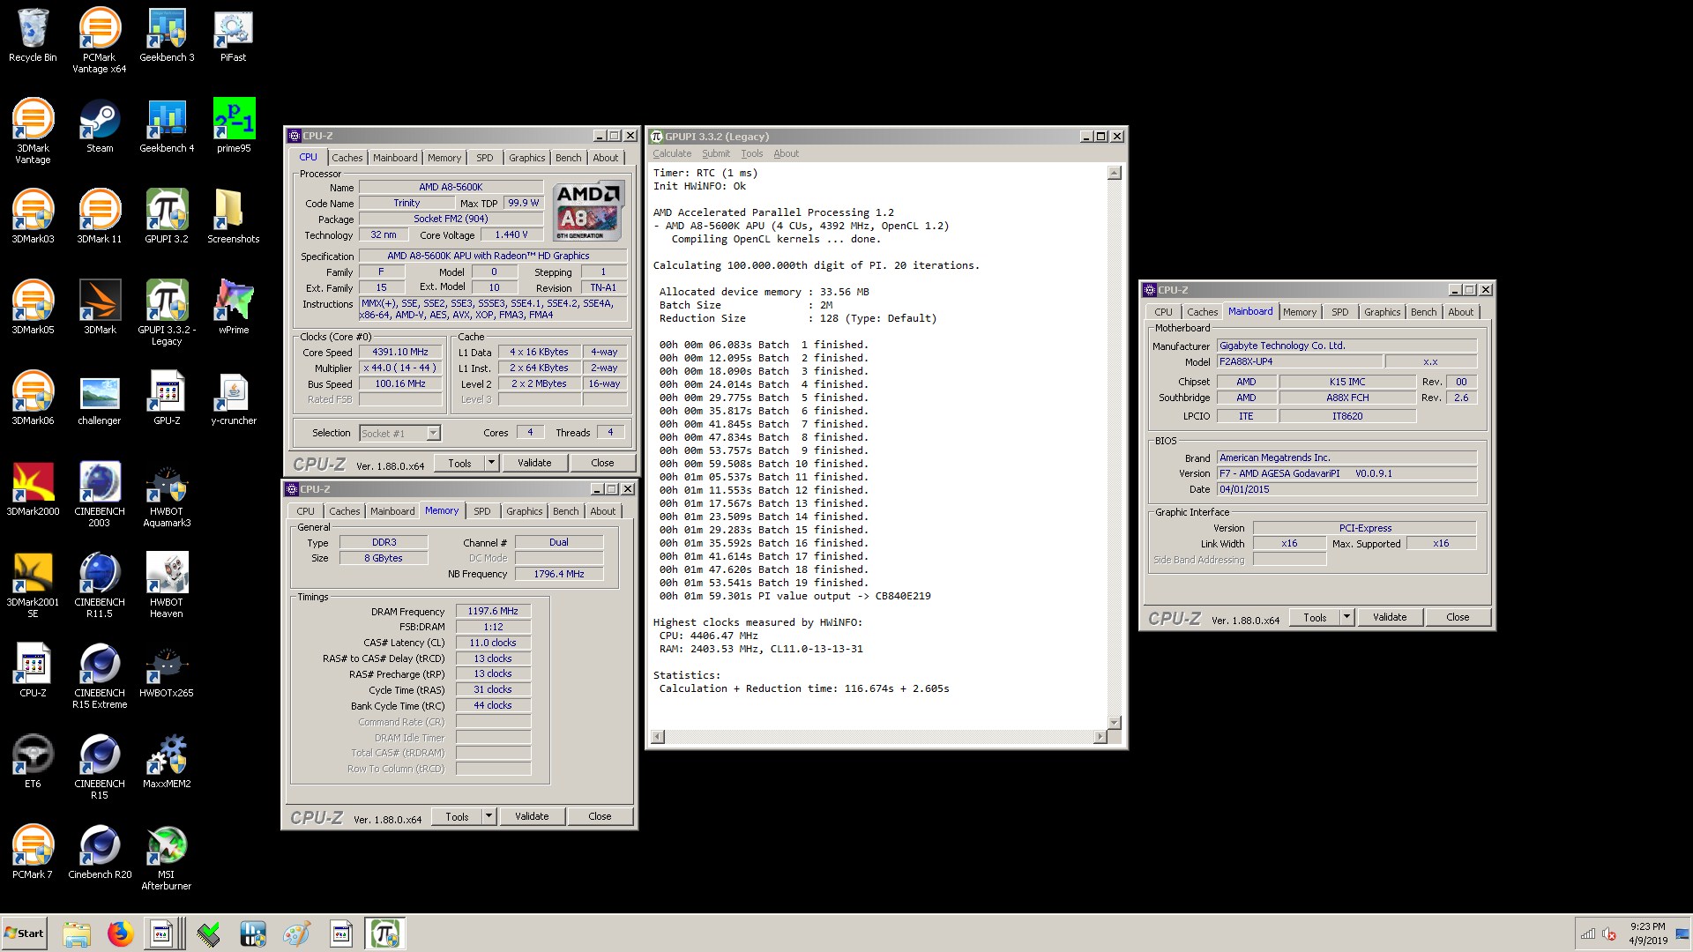This screenshot has width=1693, height=952.
Task: Open the Submit menu in GPUPI
Action: pyautogui.click(x=716, y=153)
